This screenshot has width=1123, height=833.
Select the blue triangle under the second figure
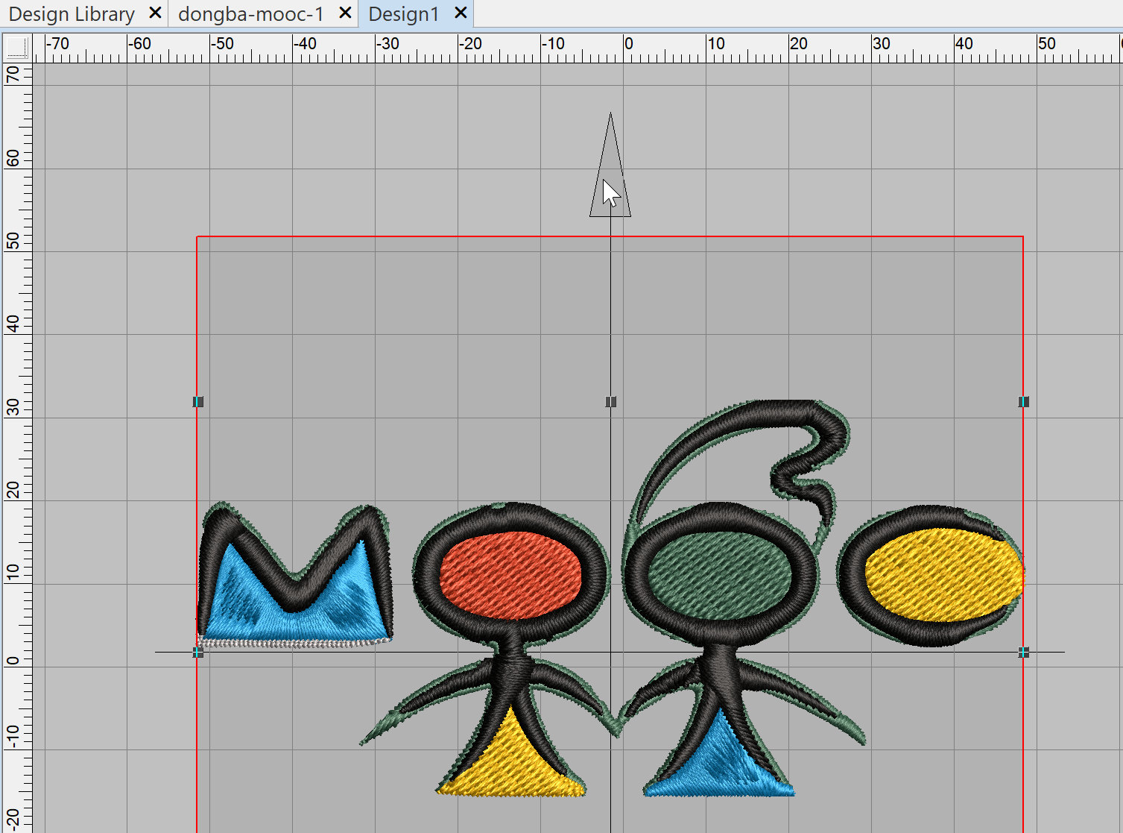pyautogui.click(x=720, y=764)
